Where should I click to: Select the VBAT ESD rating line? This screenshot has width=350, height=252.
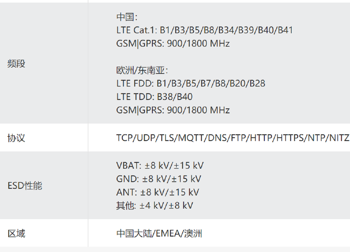tap(160, 165)
